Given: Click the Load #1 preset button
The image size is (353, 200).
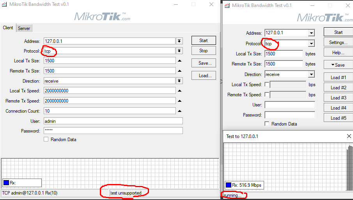Looking at the screenshot, I should click(338, 78).
